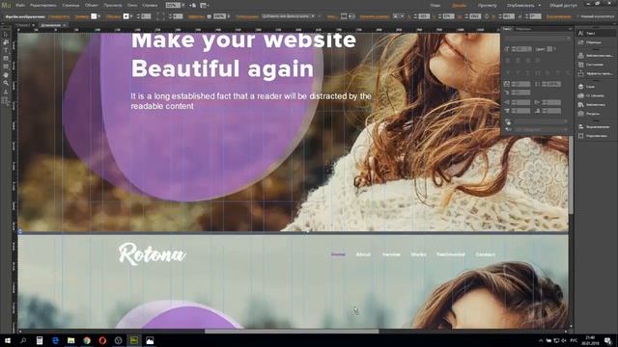Open the Трансформирование transform panel
This screenshot has height=347, width=618.
(595, 136)
